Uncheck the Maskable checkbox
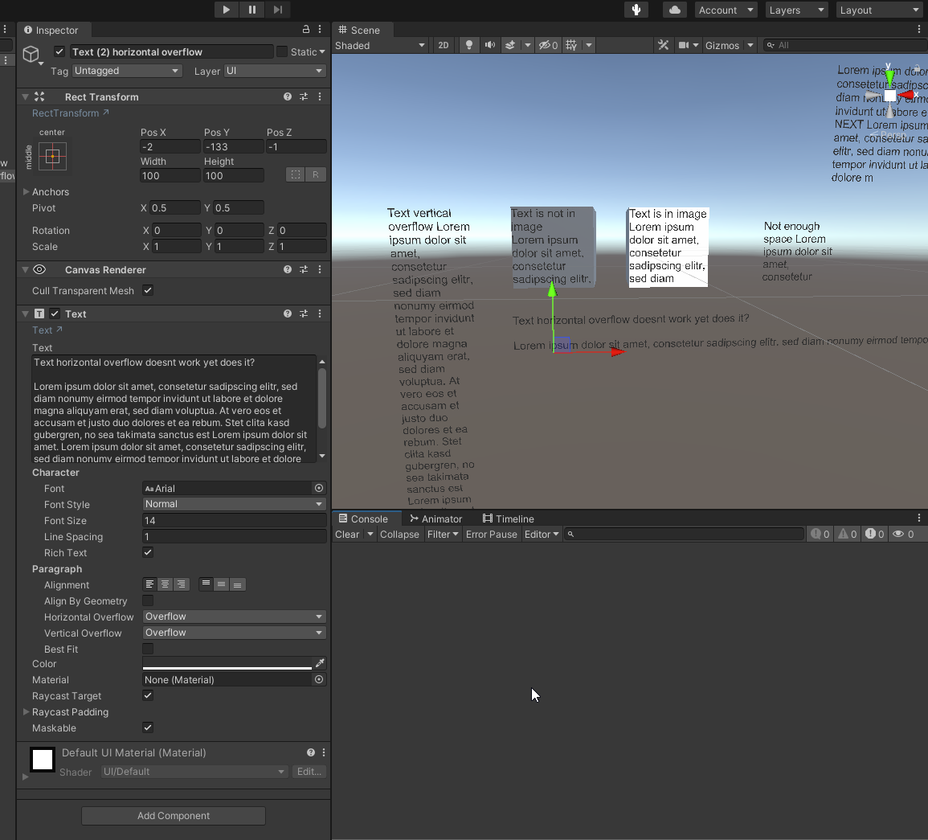 [x=147, y=727]
